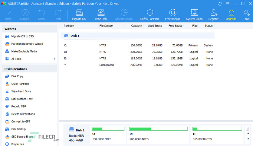Open the hamburger menu in title bar

tap(228, 4)
